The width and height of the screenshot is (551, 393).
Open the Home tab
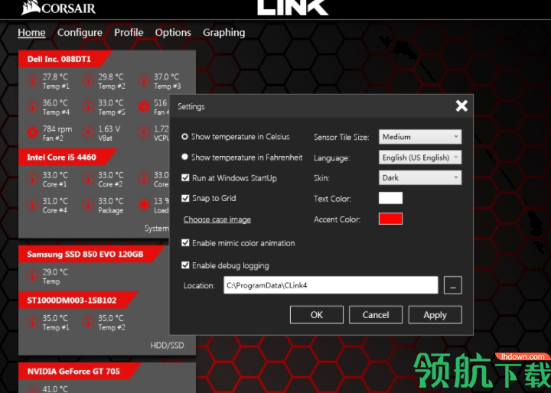click(x=31, y=33)
